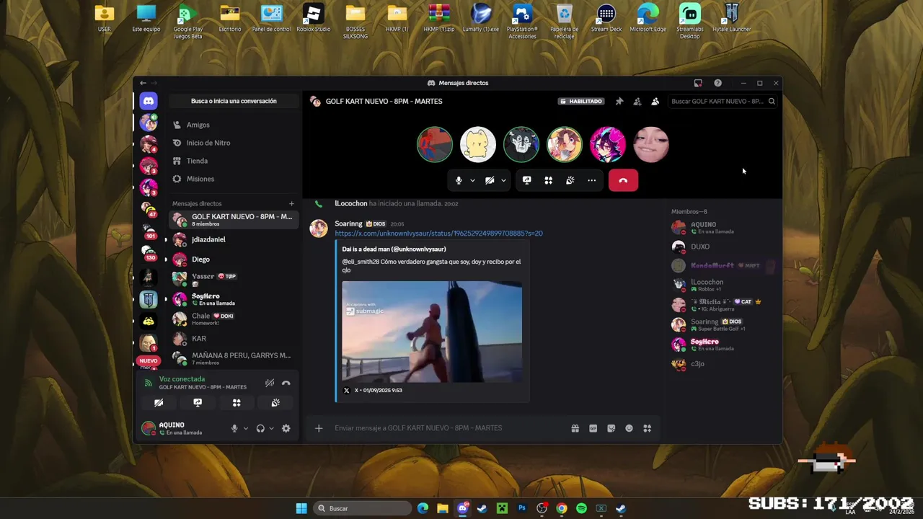This screenshot has width=923, height=519.
Task: Add friends to group DM icon
Action: (637, 102)
